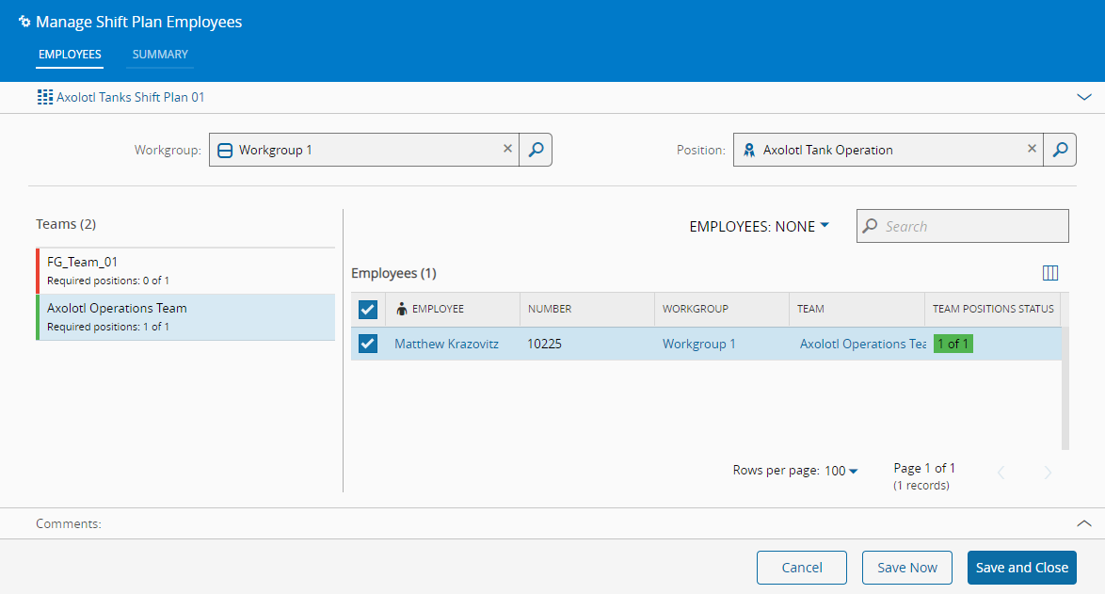Click the shift plan grid icon

click(x=44, y=97)
